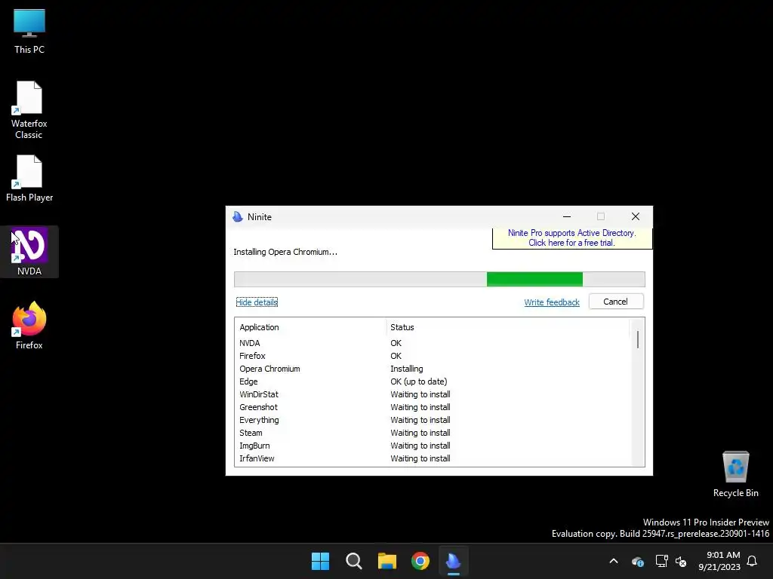Open network status tray icon
The width and height of the screenshot is (773, 579).
(661, 561)
